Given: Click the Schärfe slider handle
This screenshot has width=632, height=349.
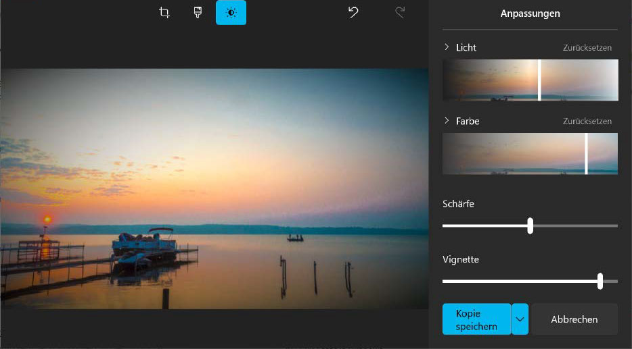Looking at the screenshot, I should click(531, 225).
